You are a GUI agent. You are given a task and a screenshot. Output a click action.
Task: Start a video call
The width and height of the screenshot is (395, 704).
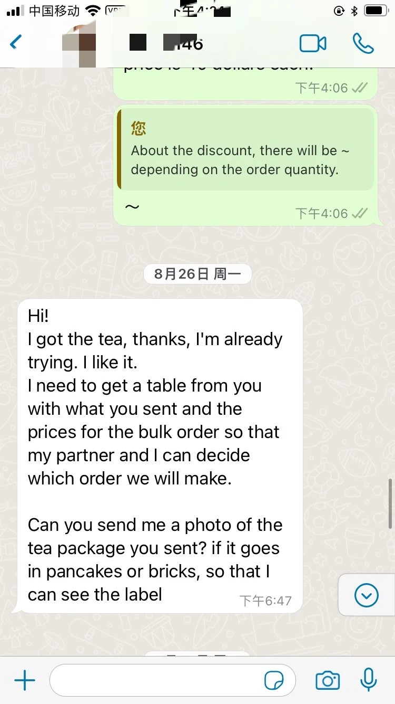click(x=313, y=43)
